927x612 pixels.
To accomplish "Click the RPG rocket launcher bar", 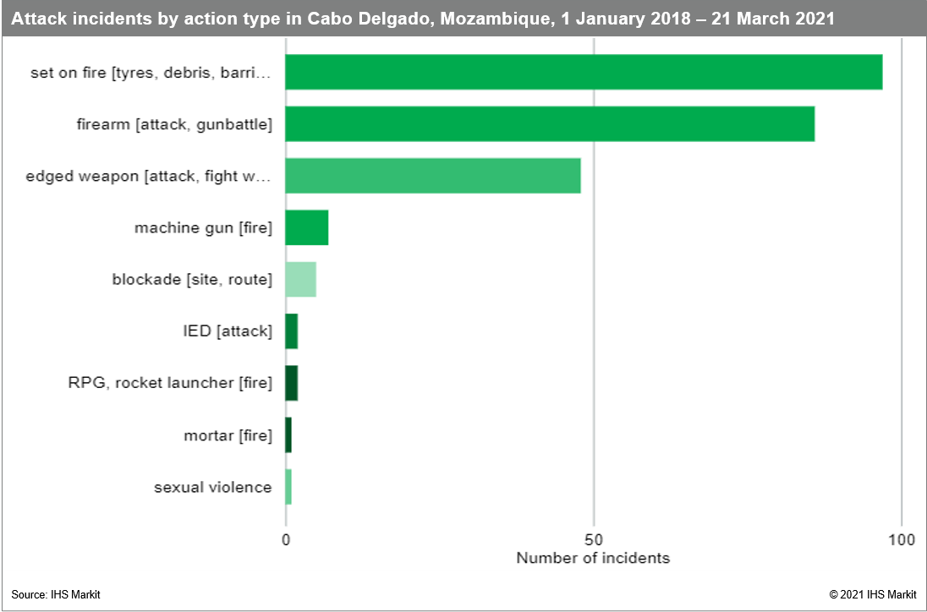I will [292, 383].
